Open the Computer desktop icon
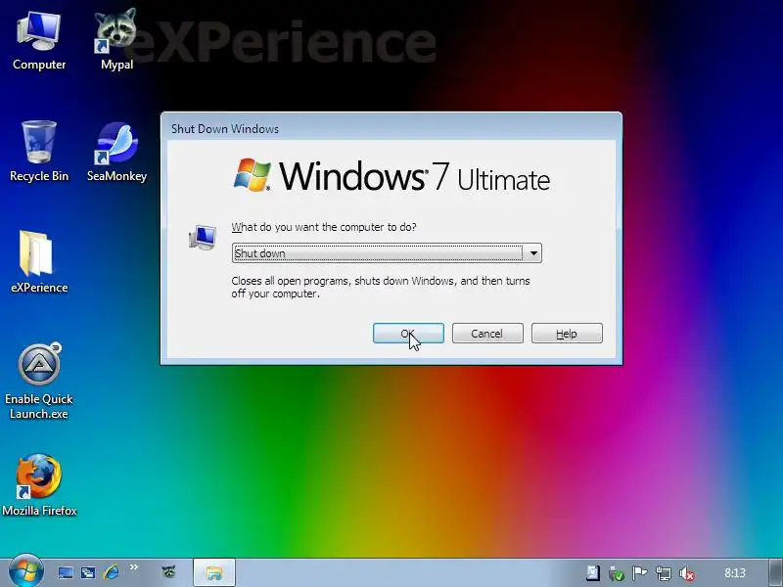 pyautogui.click(x=39, y=41)
